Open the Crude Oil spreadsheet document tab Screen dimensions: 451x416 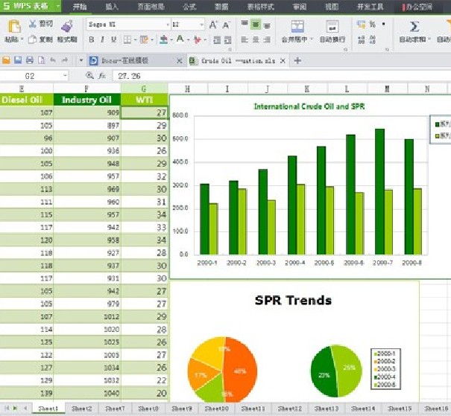[x=238, y=61]
